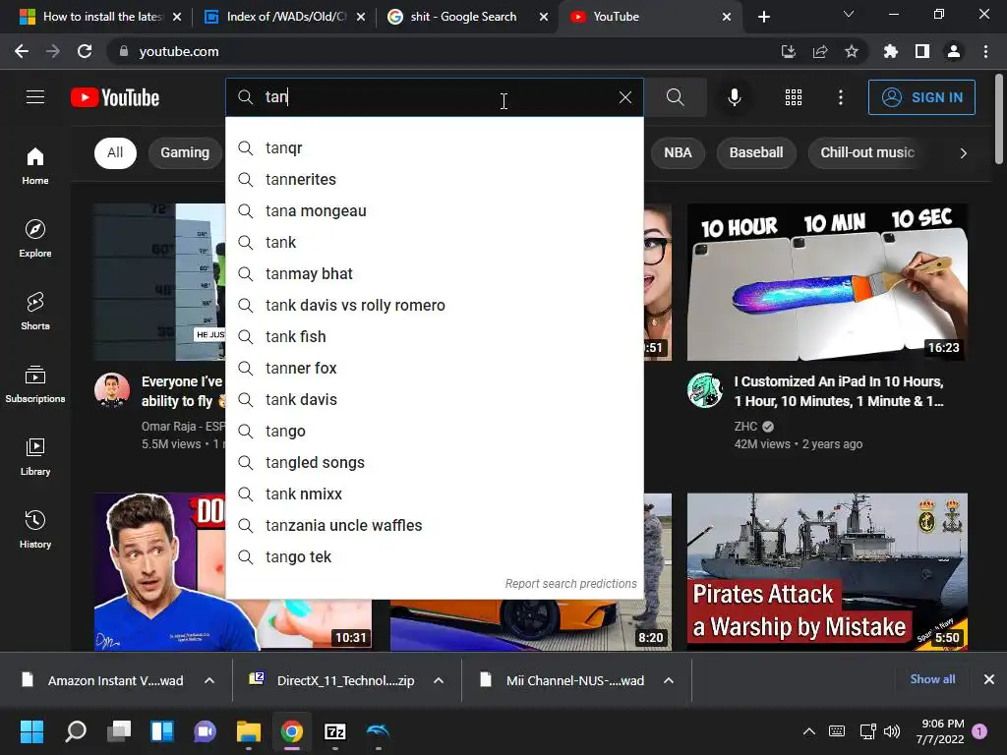
Task: Open Library in the sidebar
Action: pos(35,456)
